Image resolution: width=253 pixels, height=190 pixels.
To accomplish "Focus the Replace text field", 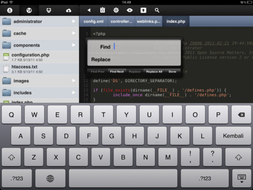I will click(x=134, y=60).
